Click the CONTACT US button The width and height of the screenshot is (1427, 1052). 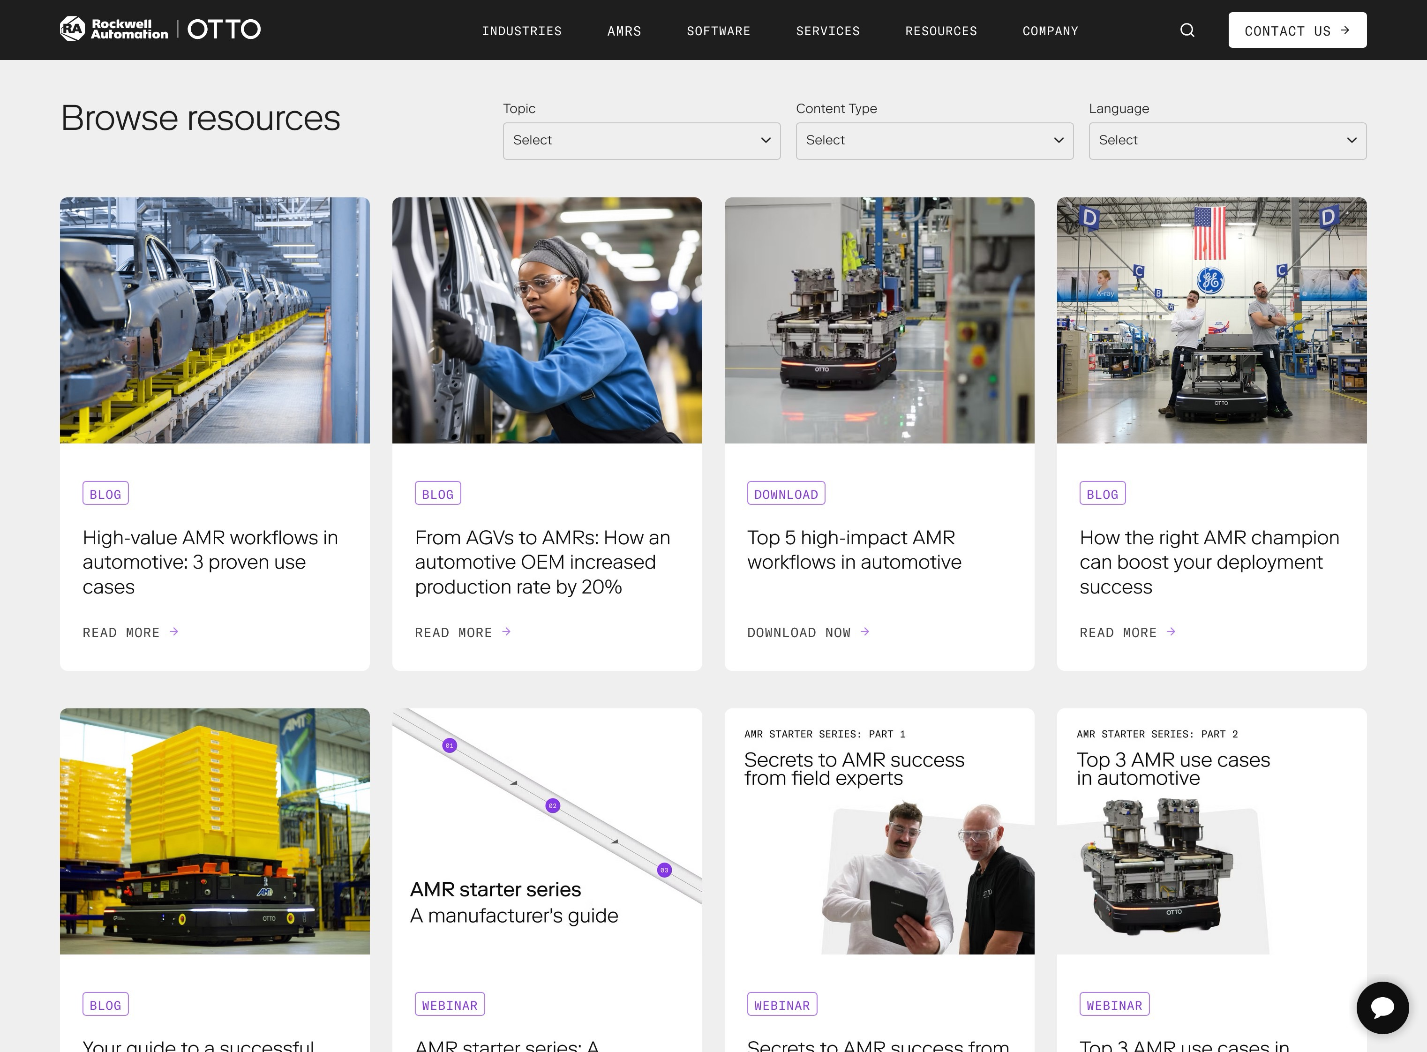pos(1297,30)
